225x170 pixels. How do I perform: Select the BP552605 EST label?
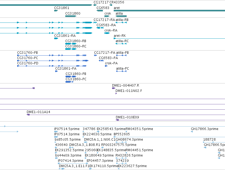(122, 134)
